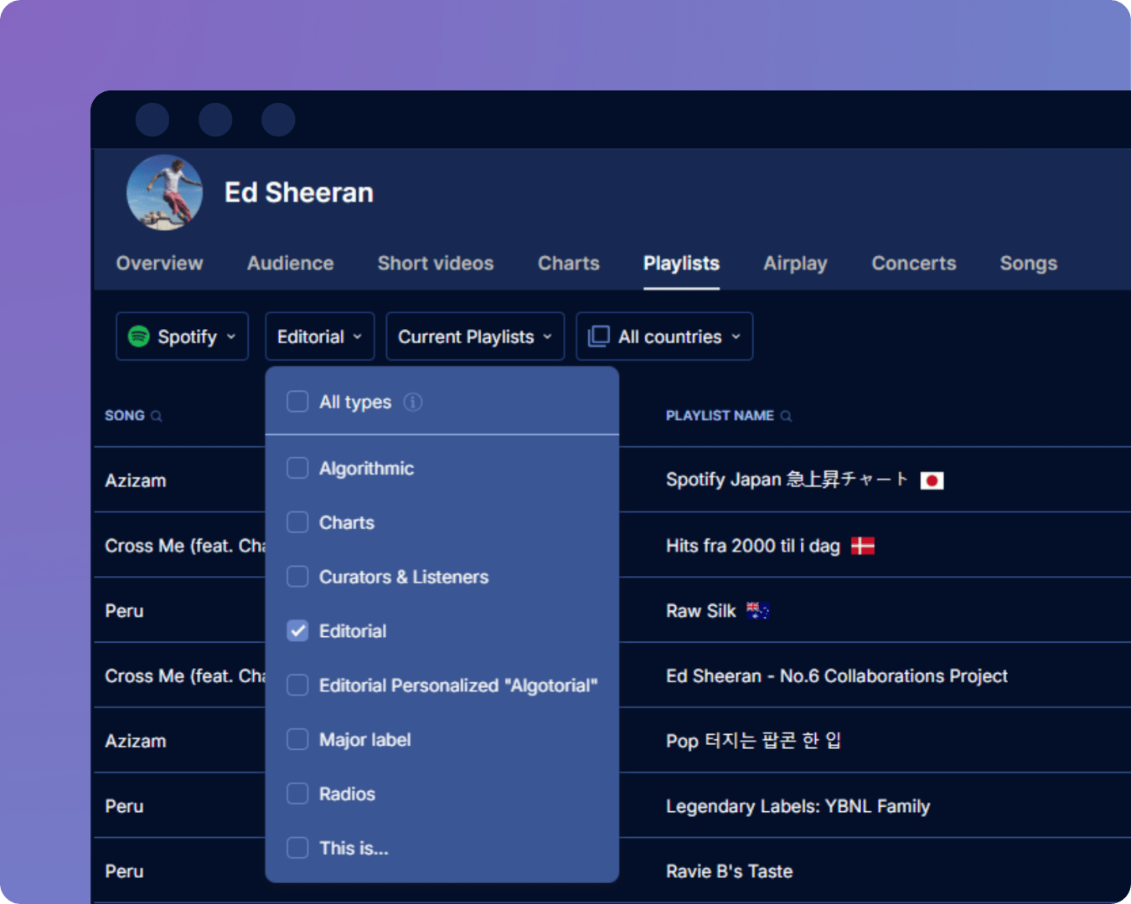Open search for the PLAYLIST NAME column
Screen dimensions: 1131x904
pos(785,415)
